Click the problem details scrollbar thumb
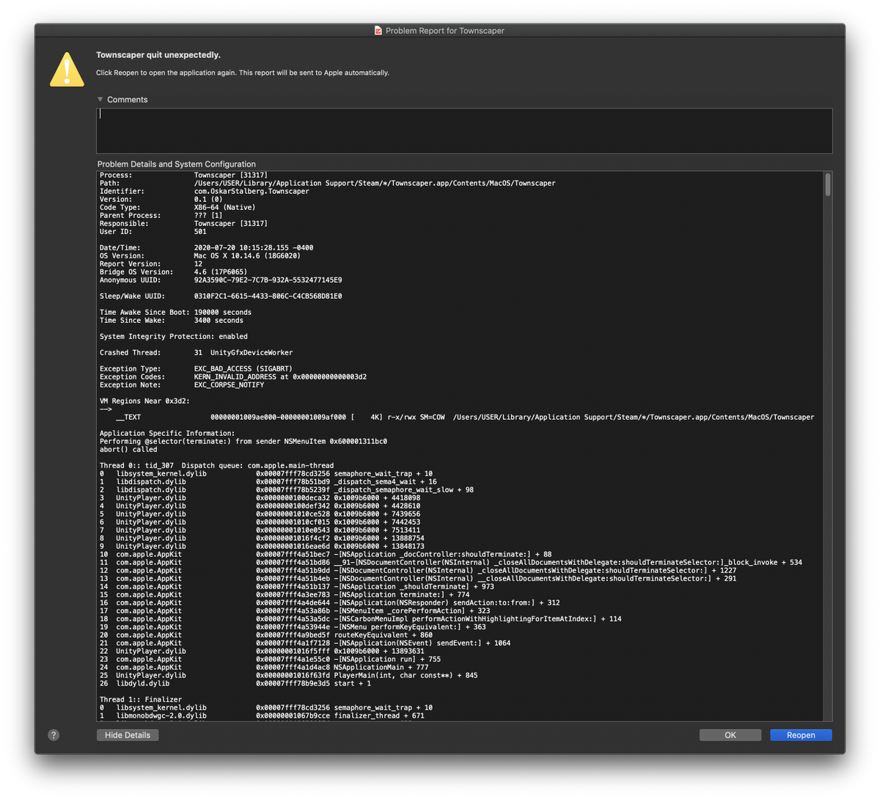This screenshot has width=880, height=800. point(828,185)
